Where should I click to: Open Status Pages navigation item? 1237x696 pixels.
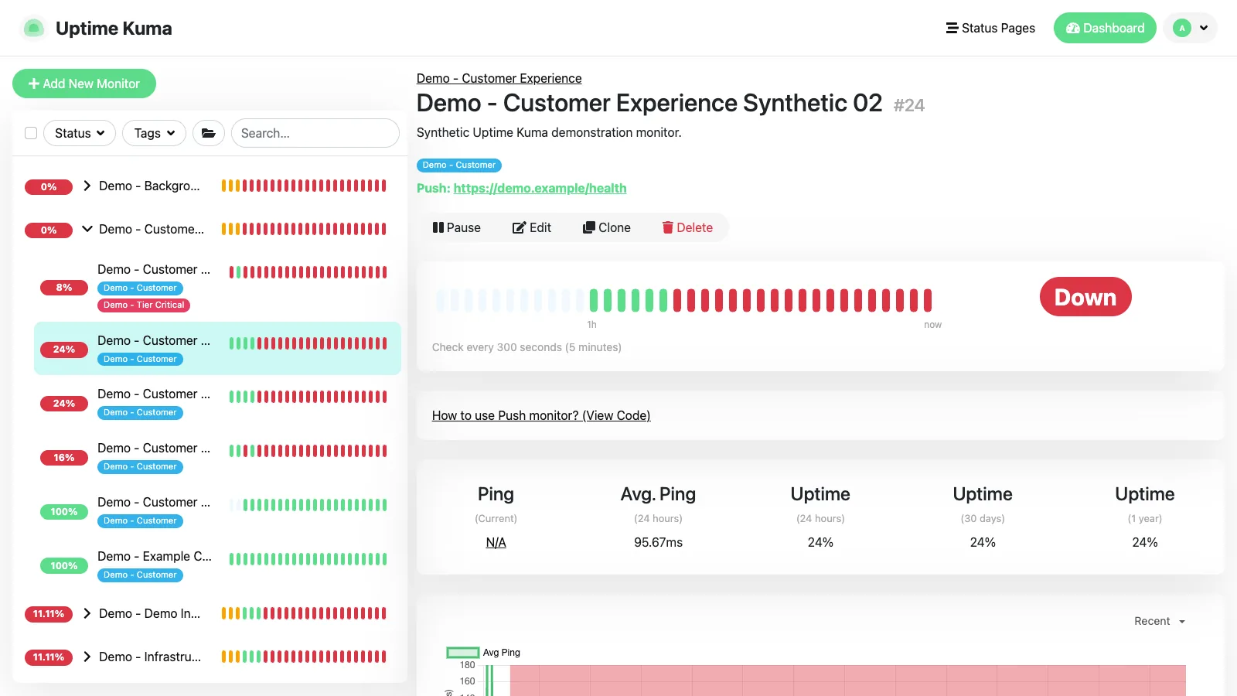pos(990,28)
